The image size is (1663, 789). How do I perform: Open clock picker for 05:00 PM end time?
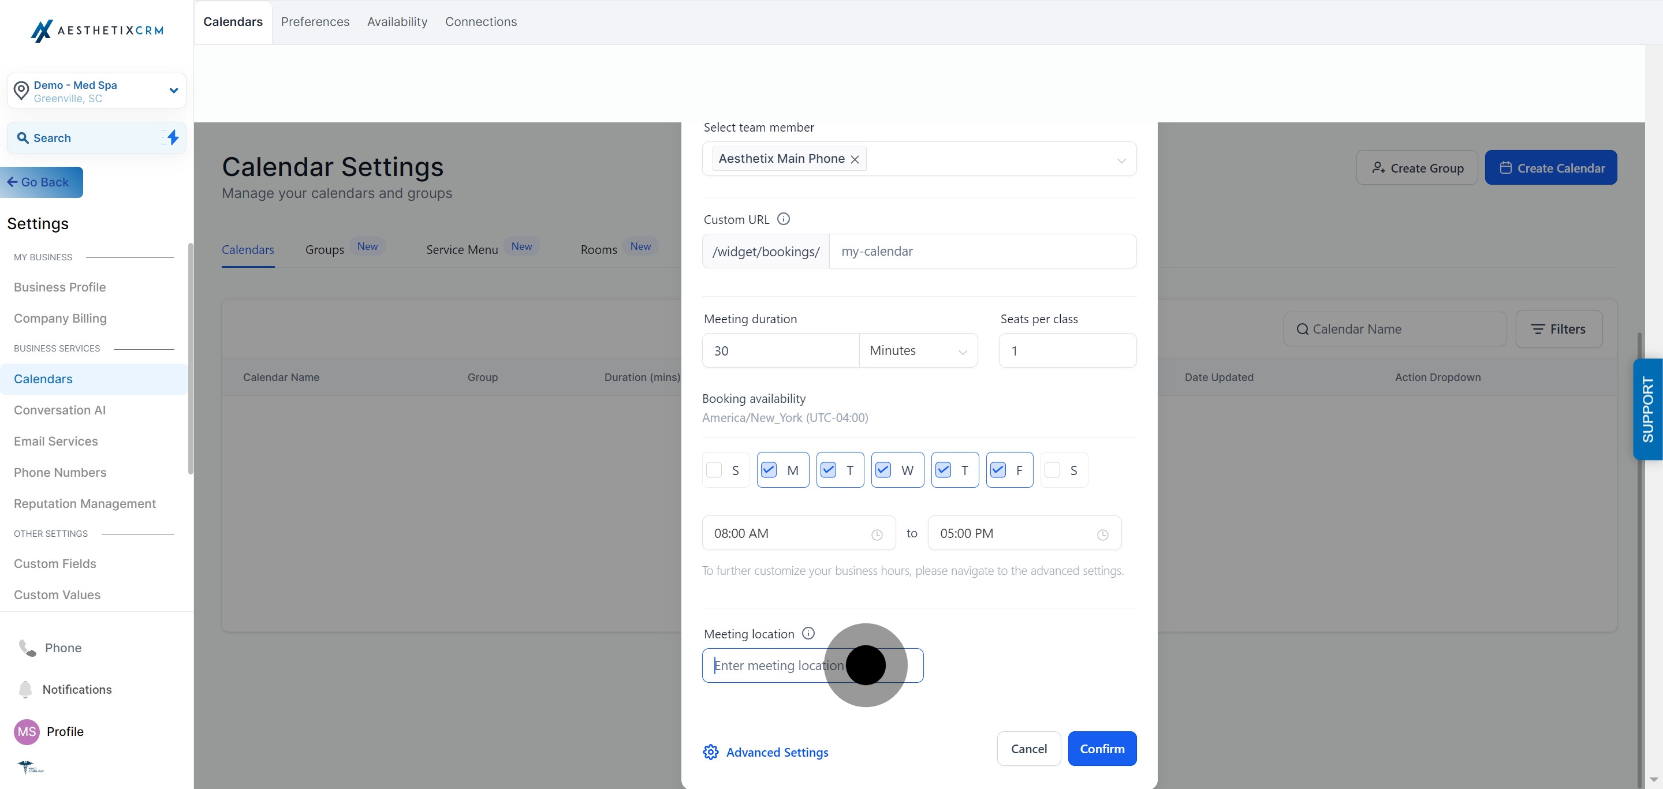point(1103,534)
